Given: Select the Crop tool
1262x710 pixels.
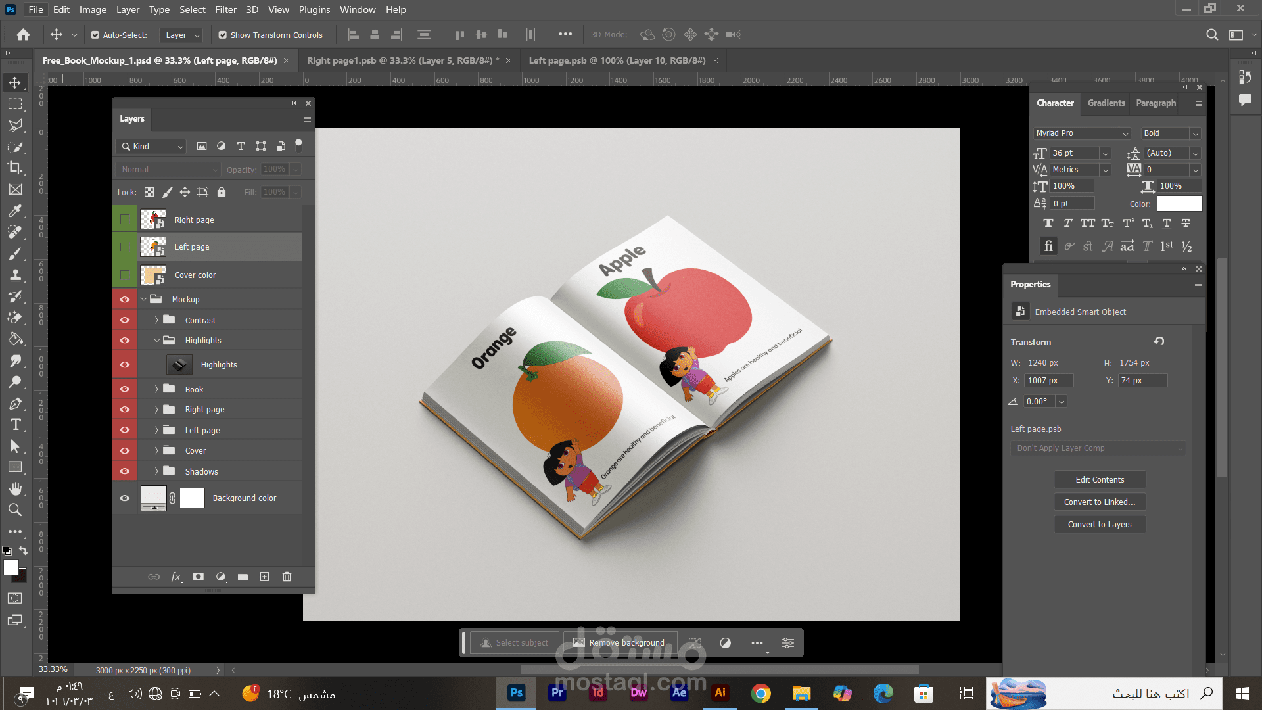Looking at the screenshot, I should coord(14,168).
